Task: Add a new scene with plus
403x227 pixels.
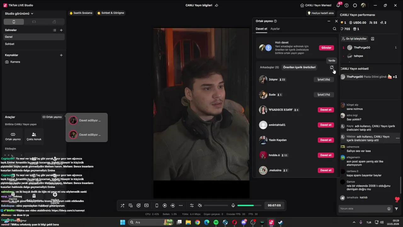Action: coord(61,30)
